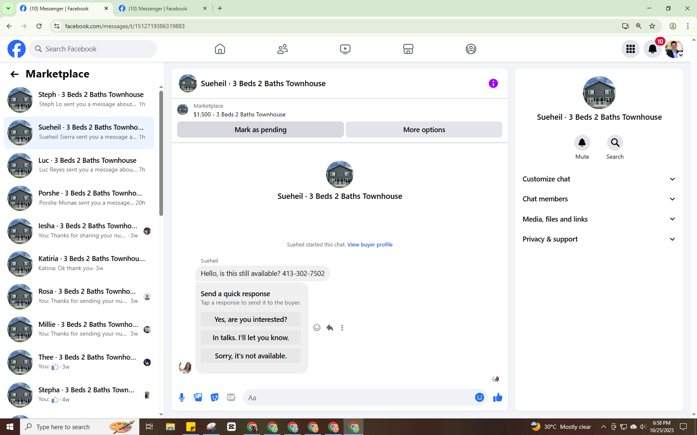Click the More options button
Screen dimensions: 697x435
coord(424,130)
